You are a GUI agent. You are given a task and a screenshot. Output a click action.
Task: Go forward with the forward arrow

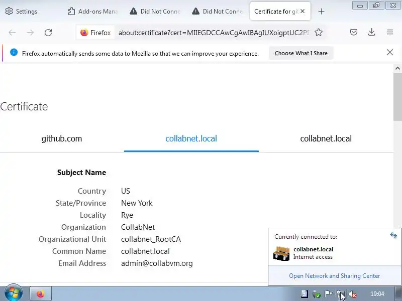pos(30,33)
